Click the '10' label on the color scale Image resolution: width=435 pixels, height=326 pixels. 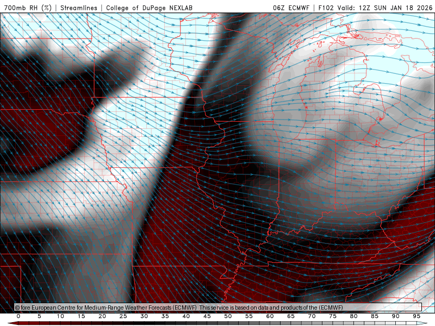click(x=60, y=316)
